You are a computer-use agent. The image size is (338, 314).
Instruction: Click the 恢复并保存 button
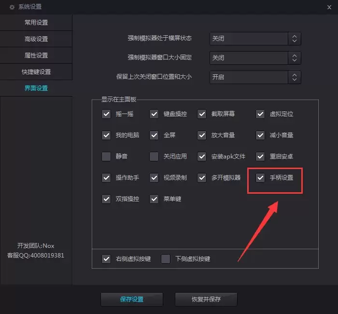[206, 300]
